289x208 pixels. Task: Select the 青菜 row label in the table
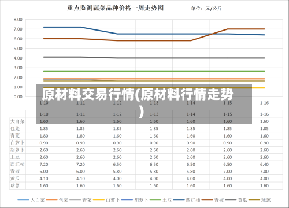tap(15, 136)
